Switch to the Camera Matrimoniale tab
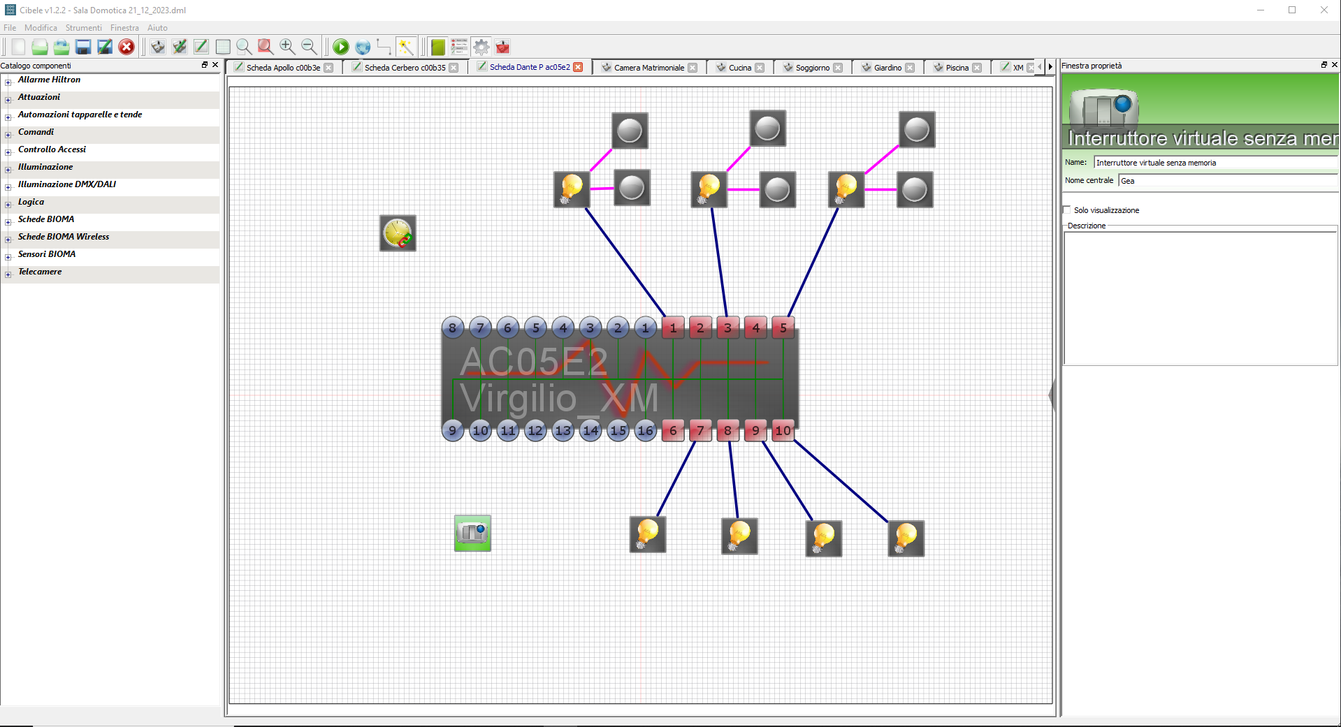Image resolution: width=1341 pixels, height=727 pixels. point(648,68)
